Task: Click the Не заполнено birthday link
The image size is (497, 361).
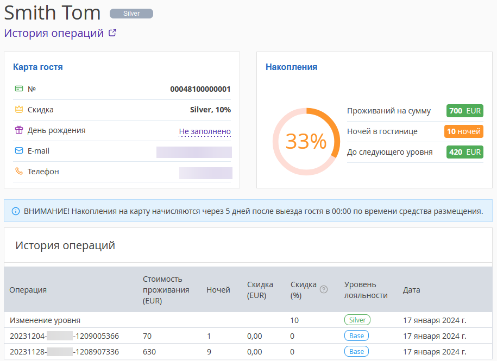Action: [205, 131]
